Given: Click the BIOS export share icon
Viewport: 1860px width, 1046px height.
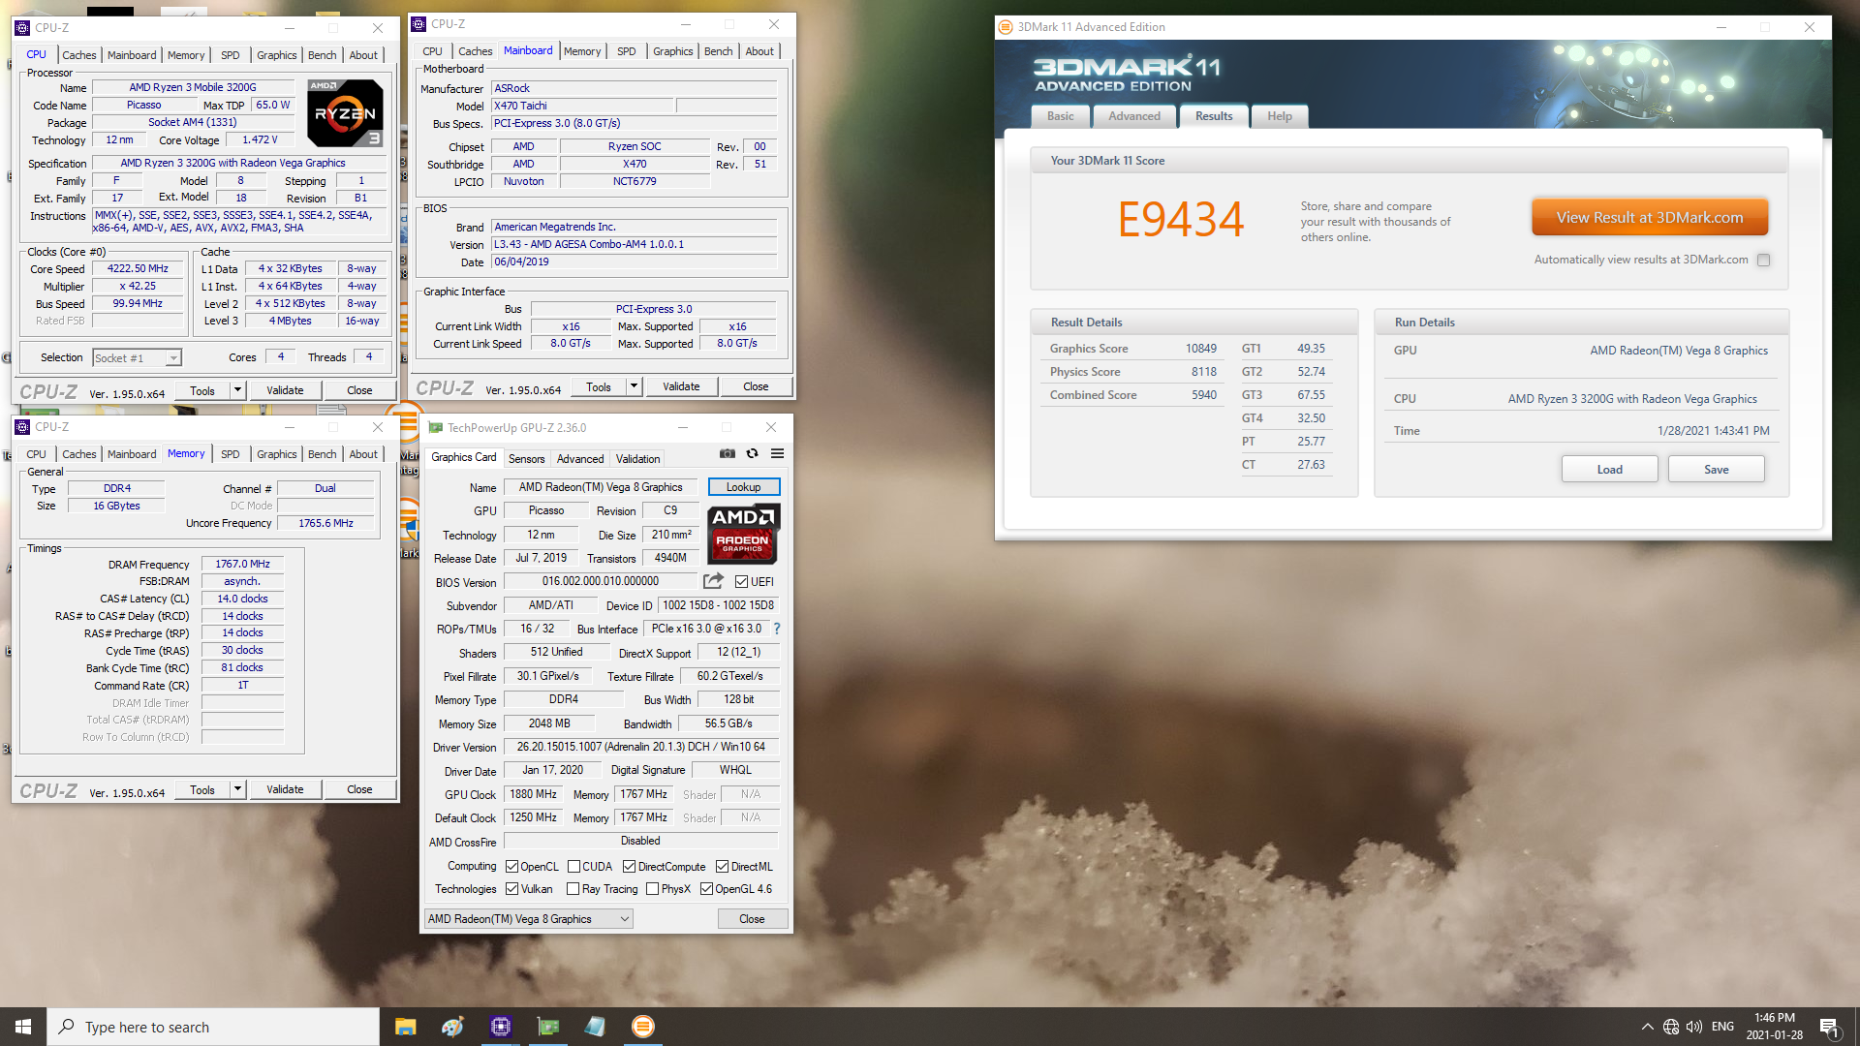Looking at the screenshot, I should (x=713, y=581).
